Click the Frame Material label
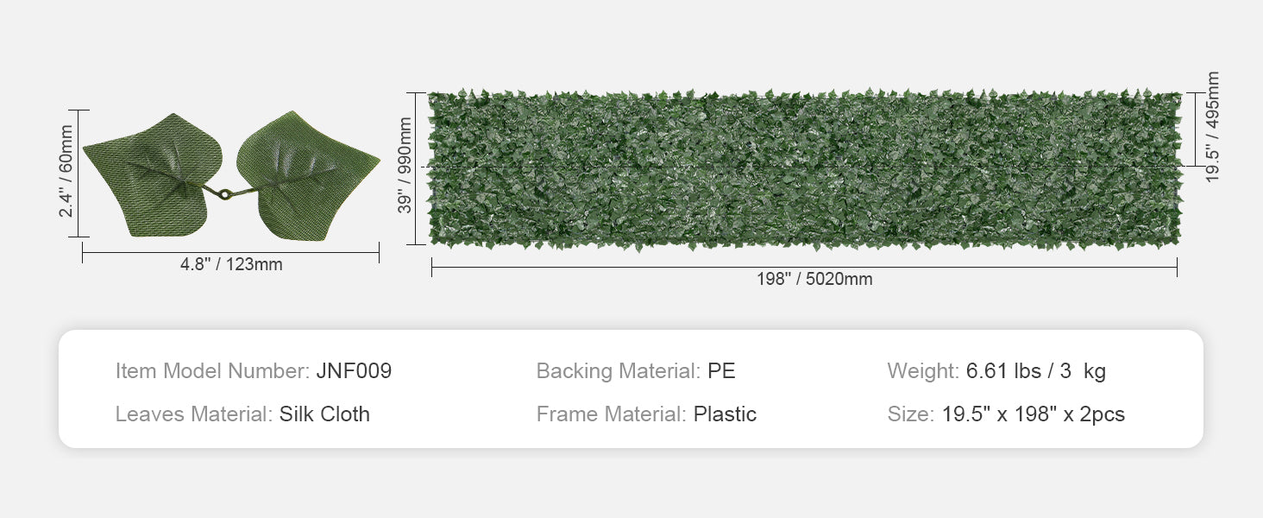 [x=611, y=414]
